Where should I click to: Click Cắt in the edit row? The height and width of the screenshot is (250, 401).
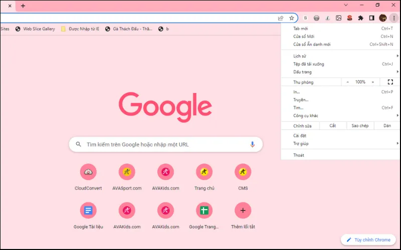pos(333,125)
